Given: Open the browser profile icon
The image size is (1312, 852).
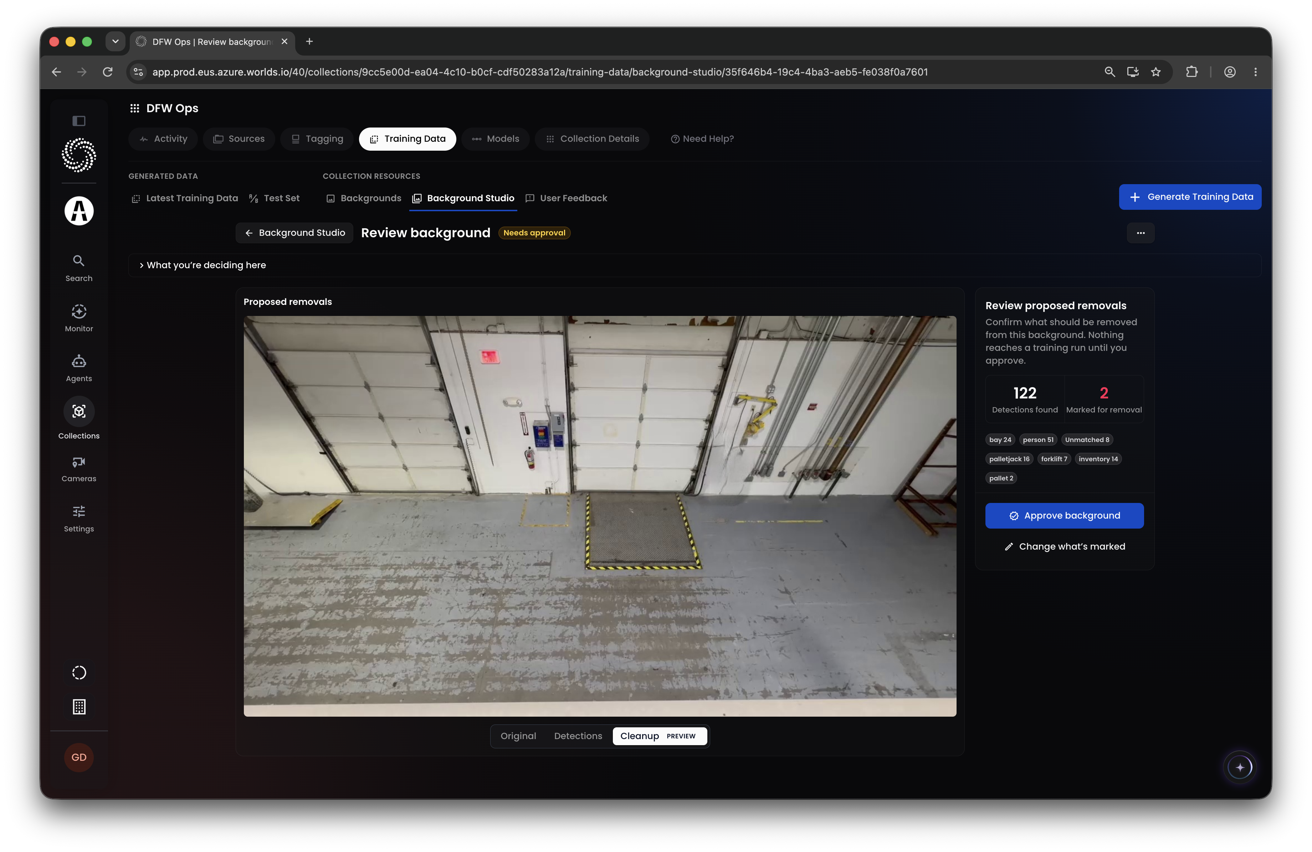Looking at the screenshot, I should 1230,72.
